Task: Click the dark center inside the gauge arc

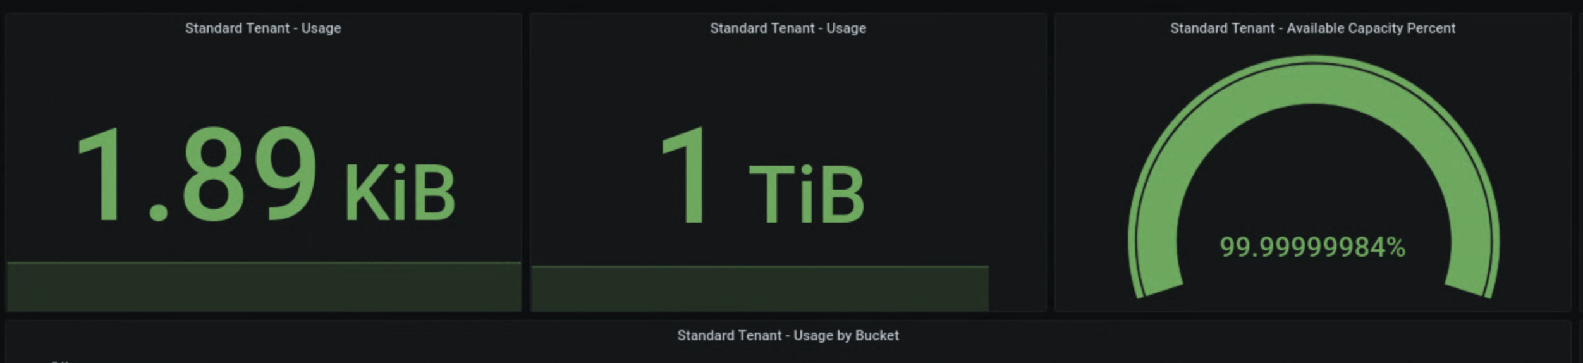Action: click(1312, 177)
